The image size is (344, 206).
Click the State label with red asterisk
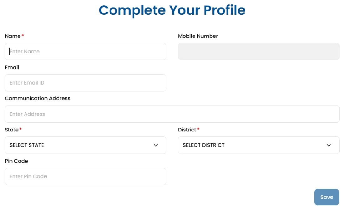13,130
